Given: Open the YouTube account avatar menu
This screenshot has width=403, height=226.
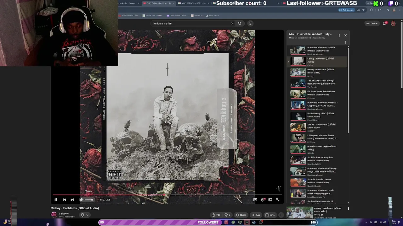Looking at the screenshot, I should pyautogui.click(x=393, y=24).
